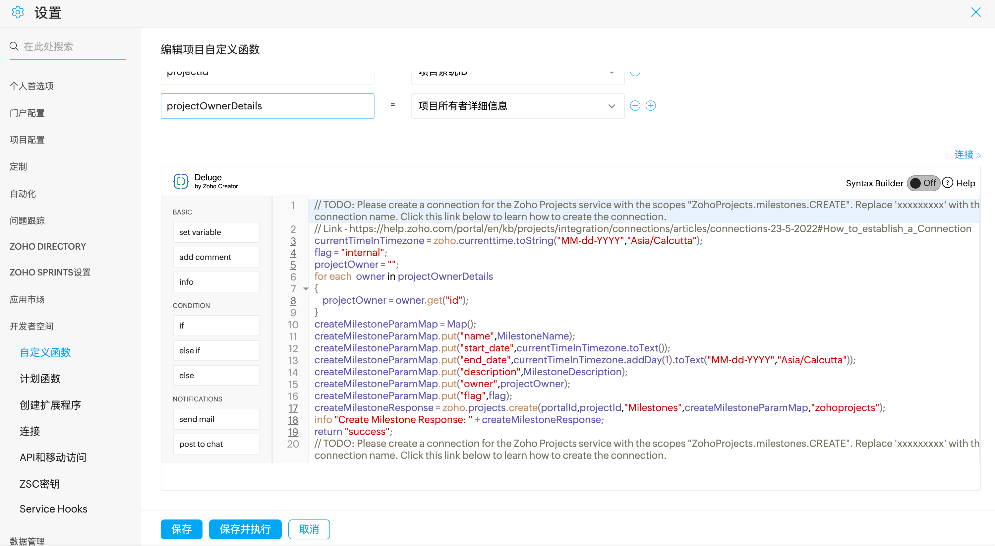995x546 pixels.
Task: Remove the projectOwnerDetails parameter row
Action: (635, 105)
